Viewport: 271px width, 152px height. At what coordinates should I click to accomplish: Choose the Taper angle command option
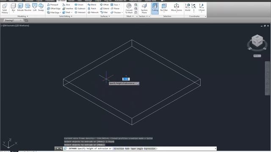coord(137,149)
